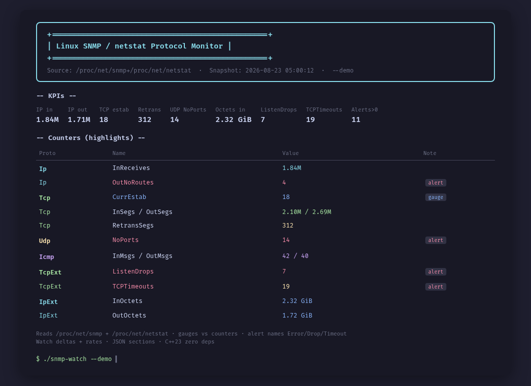
Task: Click the footer line 'Watch deltas + rates'
Action: tap(125, 341)
